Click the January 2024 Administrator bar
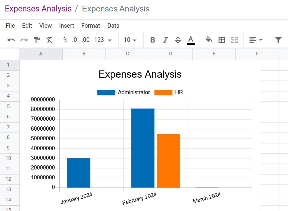This screenshot has width=288, height=211. click(78, 173)
